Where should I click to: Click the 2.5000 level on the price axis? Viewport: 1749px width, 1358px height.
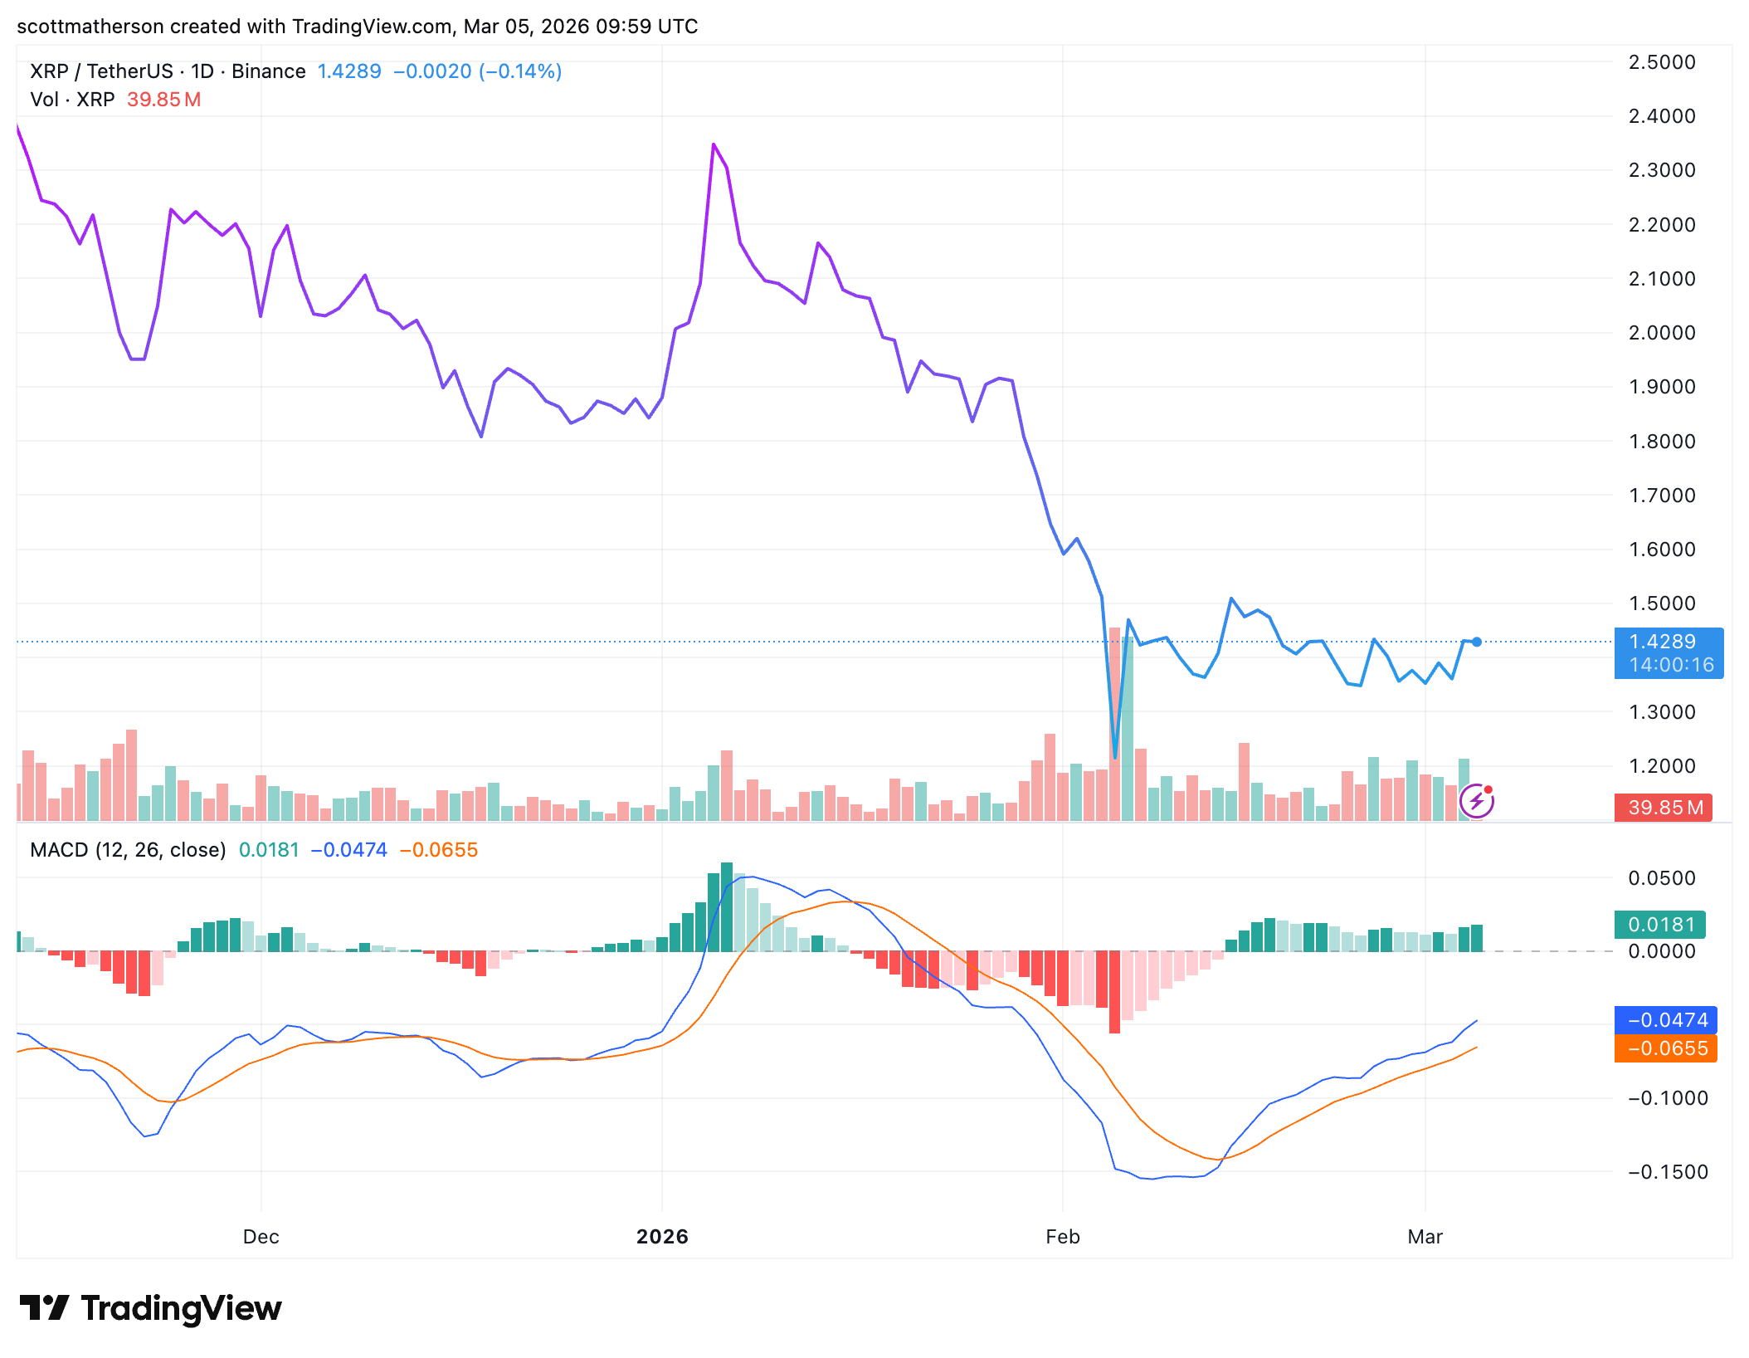click(1662, 62)
